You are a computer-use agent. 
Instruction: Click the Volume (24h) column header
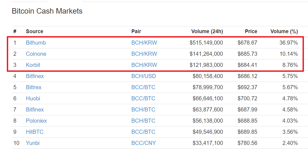point(207,31)
